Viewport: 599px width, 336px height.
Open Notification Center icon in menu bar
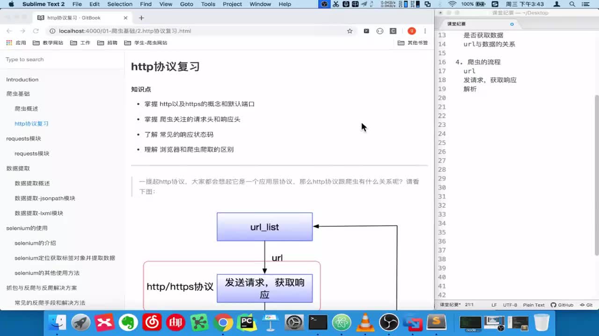tap(586, 4)
